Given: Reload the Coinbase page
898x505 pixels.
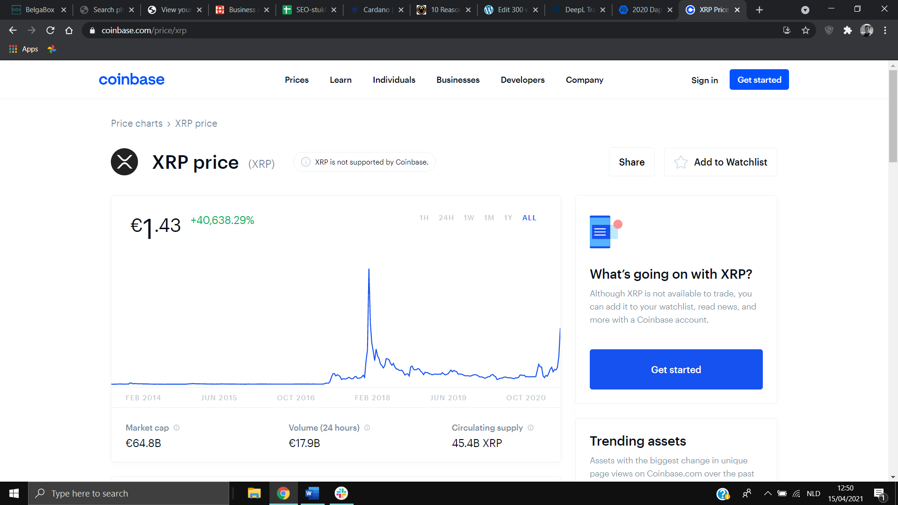Looking at the screenshot, I should pos(50,30).
